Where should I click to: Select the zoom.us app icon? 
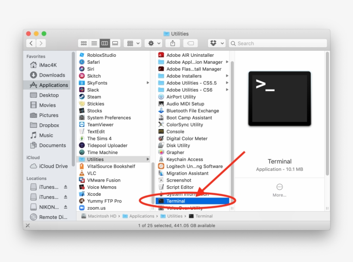click(x=82, y=208)
